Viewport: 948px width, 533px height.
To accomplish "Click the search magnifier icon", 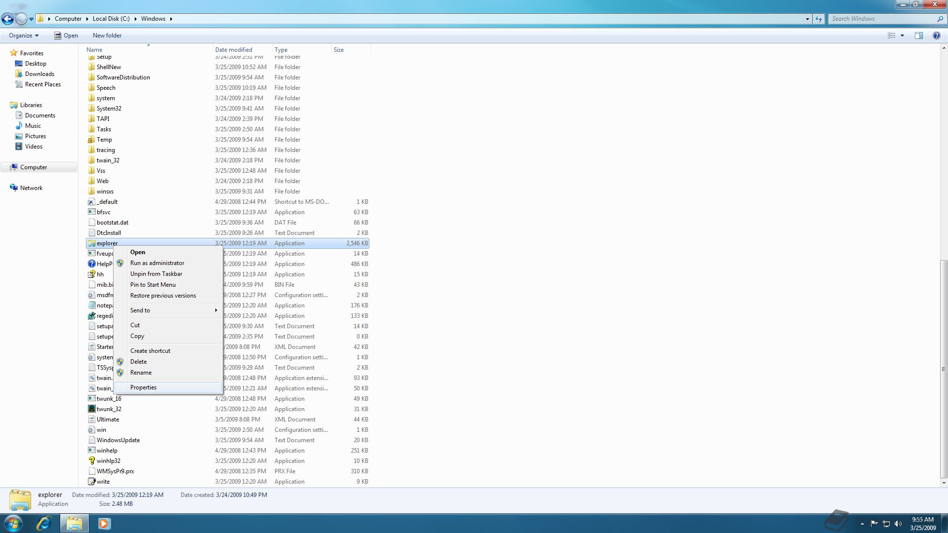I will [x=940, y=19].
